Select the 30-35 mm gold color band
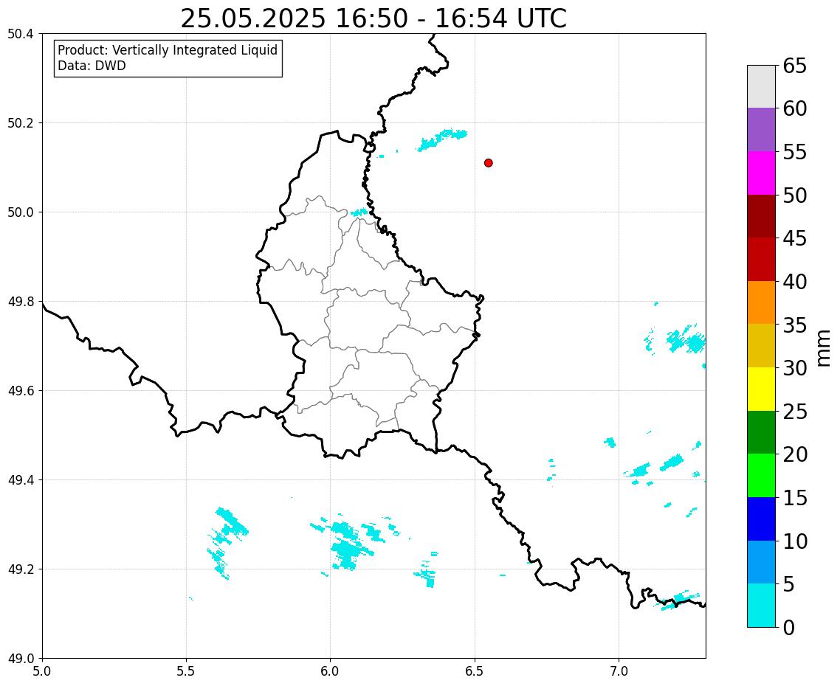Screen dimensions: 840x686 [x=761, y=345]
